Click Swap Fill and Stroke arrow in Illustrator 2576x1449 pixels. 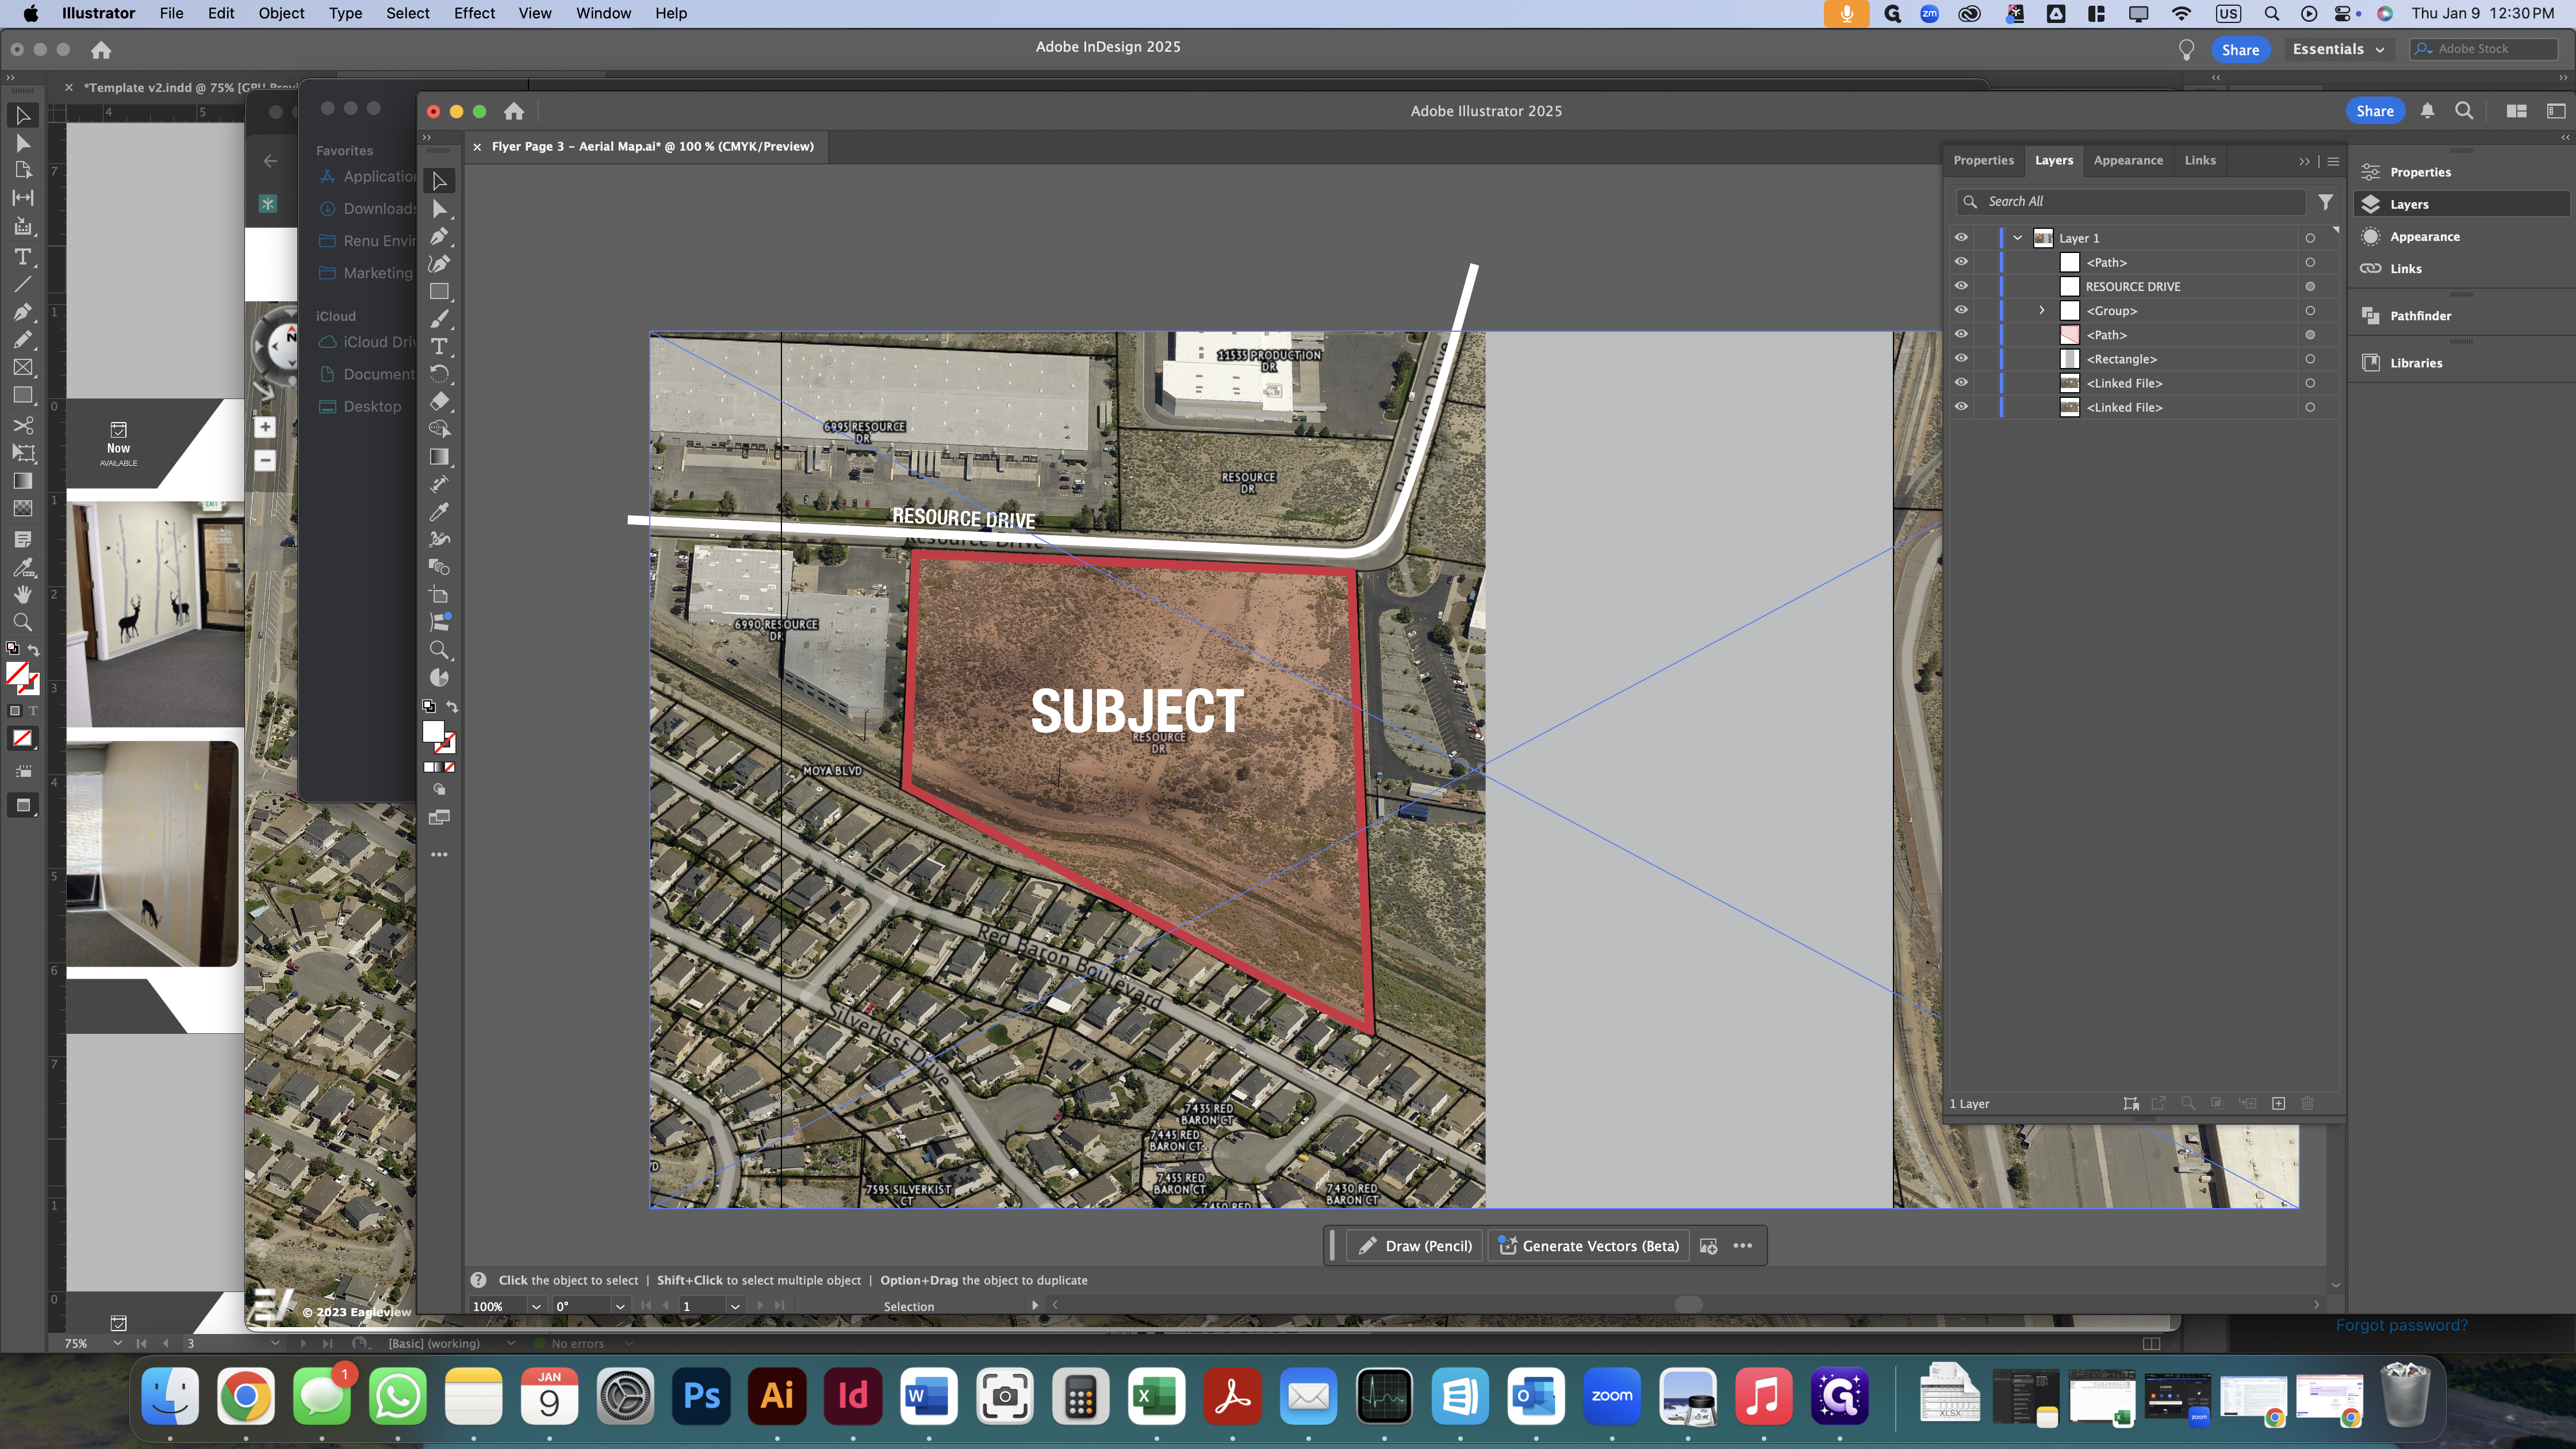click(x=452, y=706)
